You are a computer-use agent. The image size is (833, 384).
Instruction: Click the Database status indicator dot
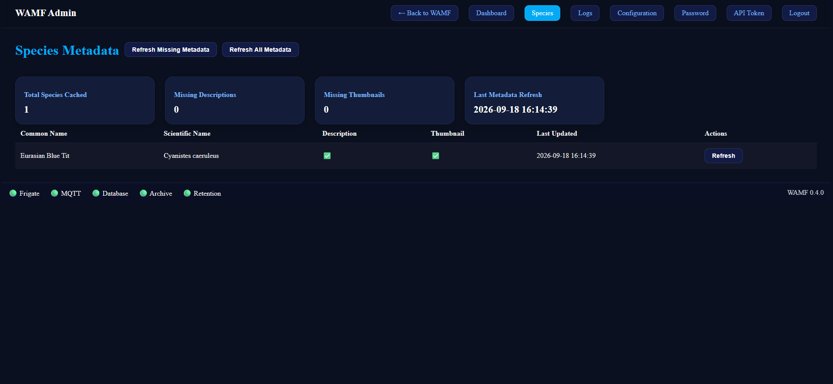click(96, 193)
